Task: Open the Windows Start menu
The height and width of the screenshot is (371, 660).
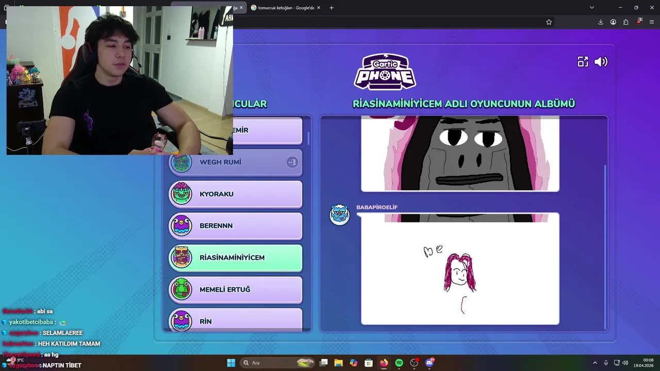Action: tap(231, 363)
